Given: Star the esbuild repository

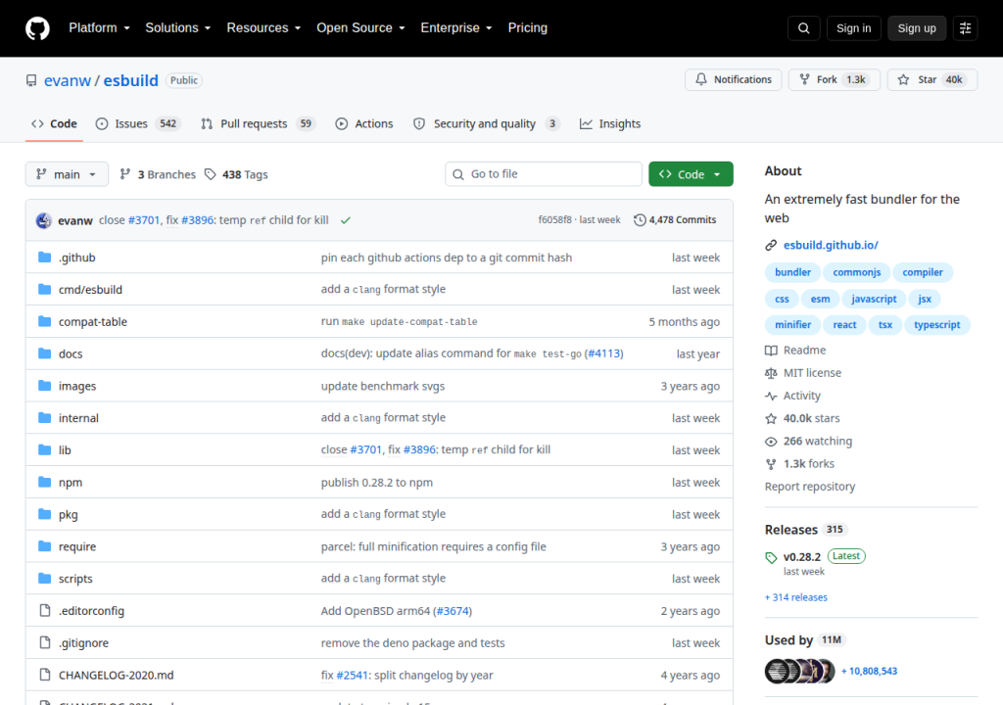Looking at the screenshot, I should (932, 79).
